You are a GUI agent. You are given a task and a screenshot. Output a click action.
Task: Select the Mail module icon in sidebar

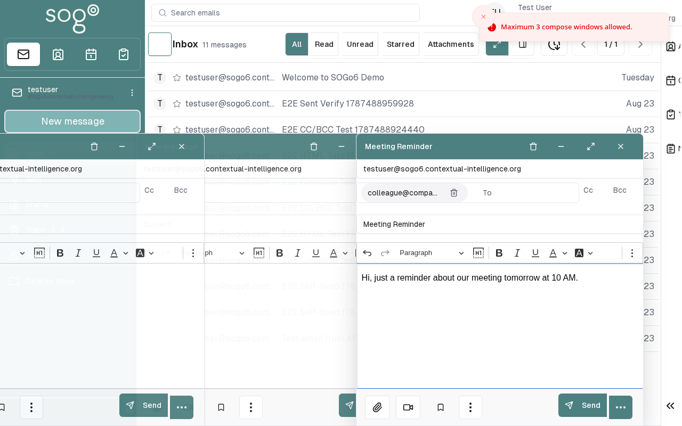coord(23,54)
